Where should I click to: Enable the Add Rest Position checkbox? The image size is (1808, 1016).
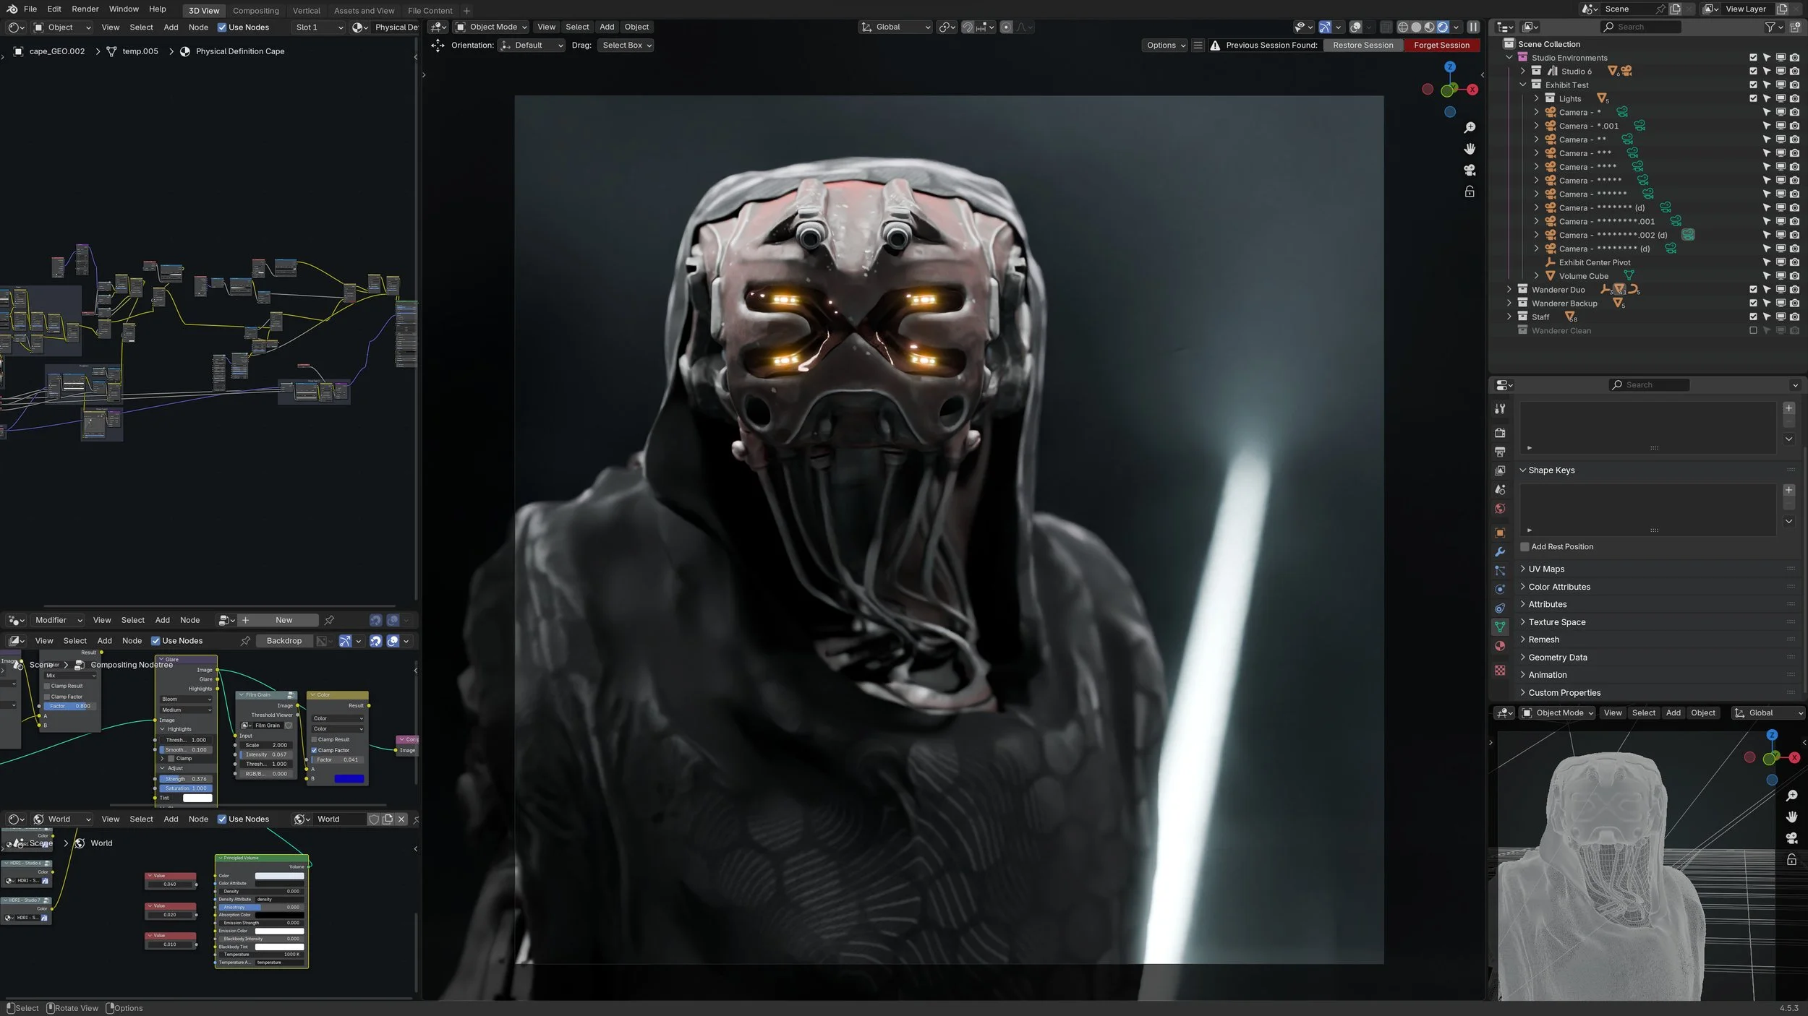coord(1525,547)
